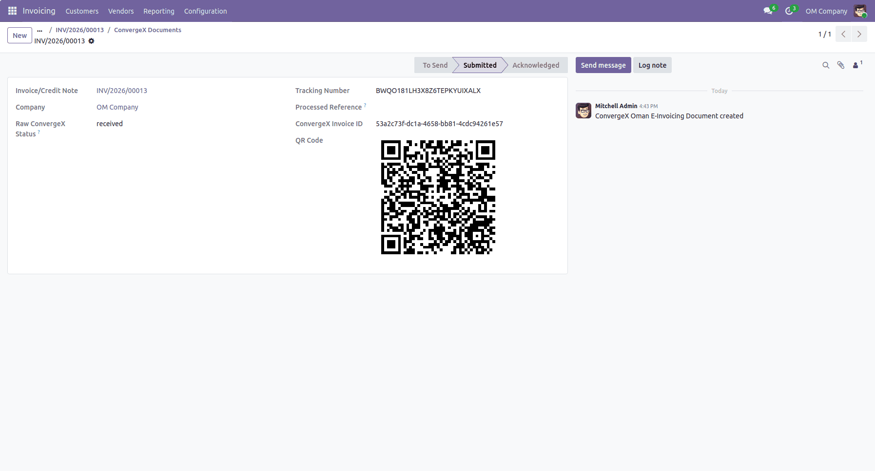Click the Tracking Number label

(322, 91)
